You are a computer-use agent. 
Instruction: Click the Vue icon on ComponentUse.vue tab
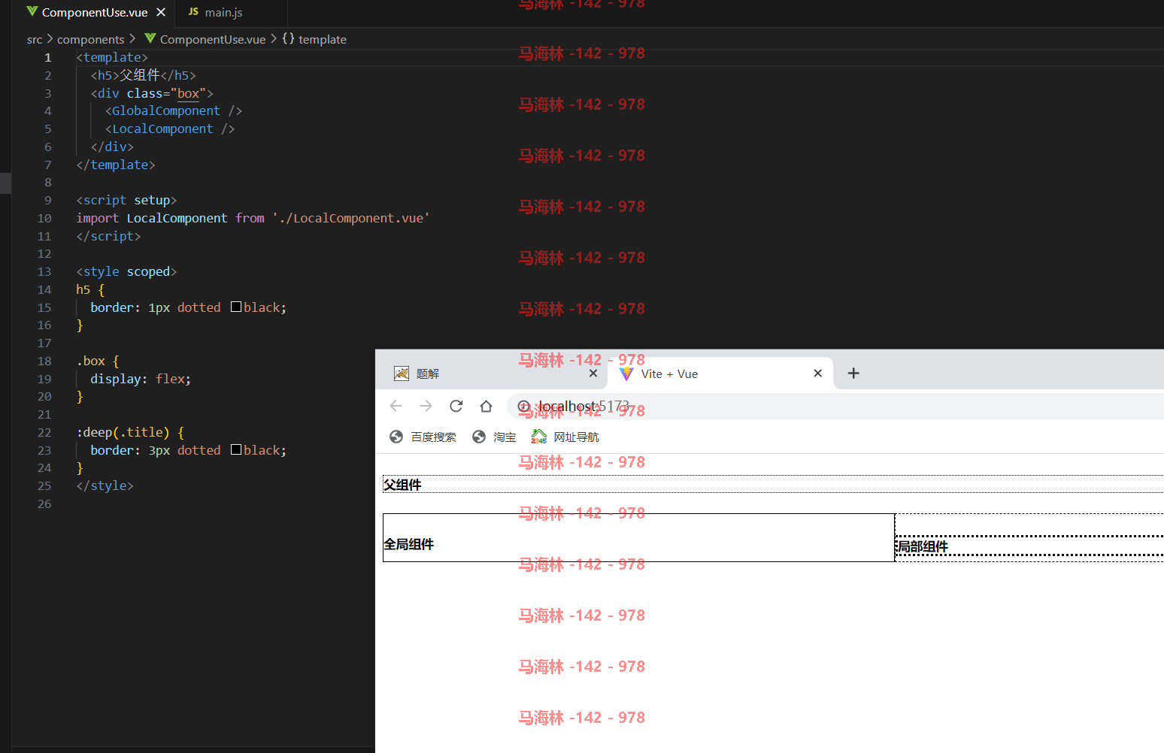(32, 12)
